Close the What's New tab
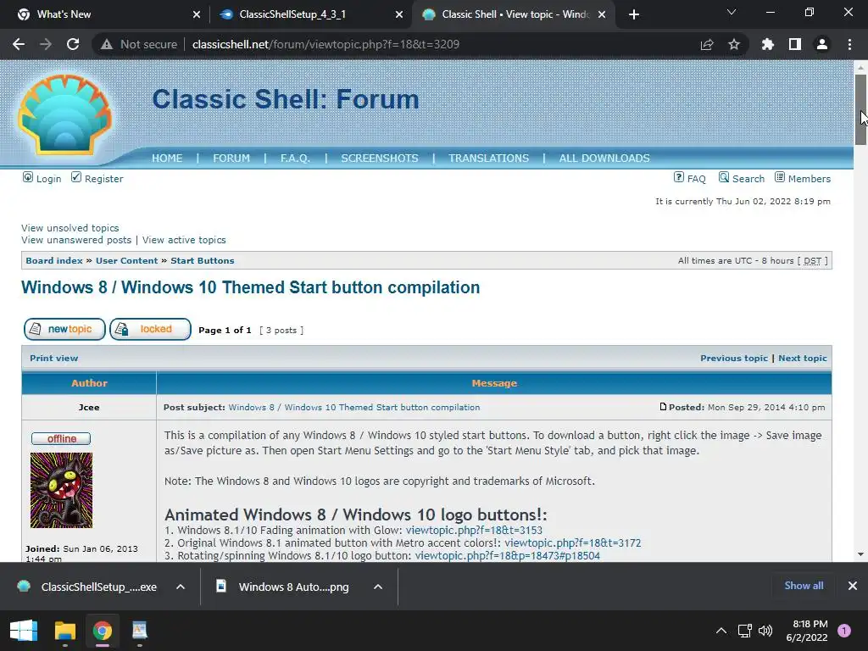868x651 pixels. (197, 14)
